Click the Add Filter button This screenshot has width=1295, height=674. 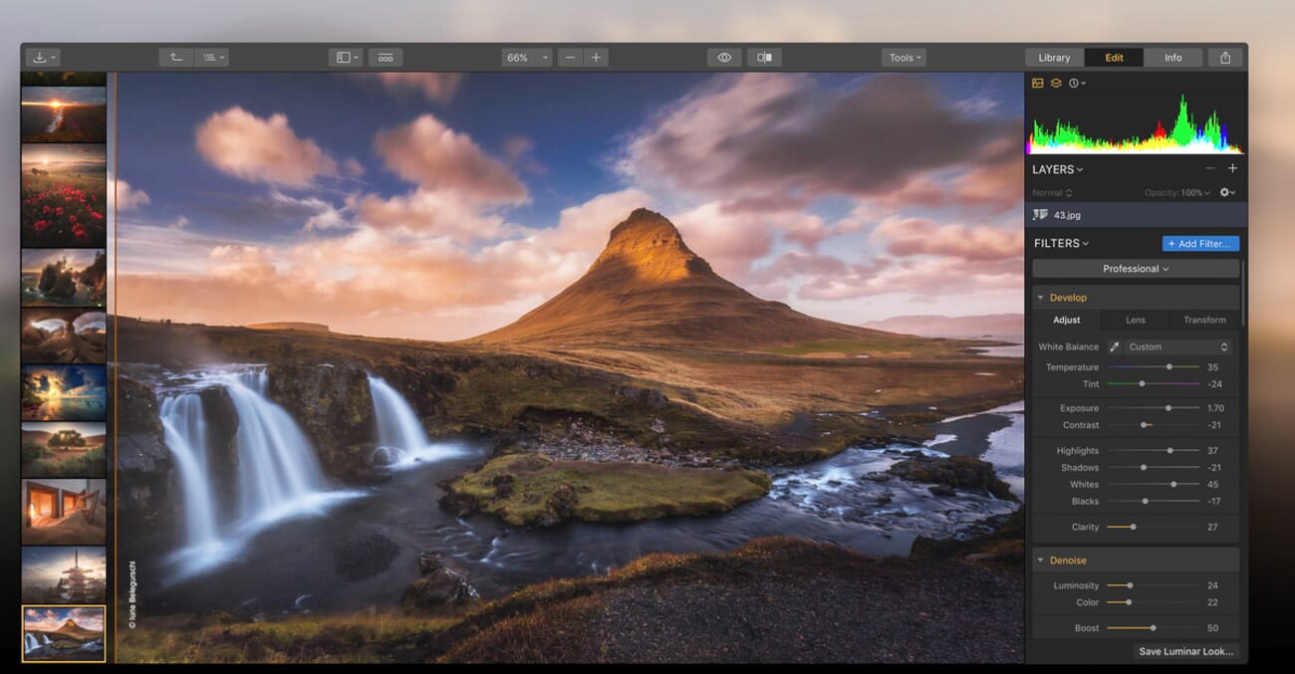(x=1200, y=243)
